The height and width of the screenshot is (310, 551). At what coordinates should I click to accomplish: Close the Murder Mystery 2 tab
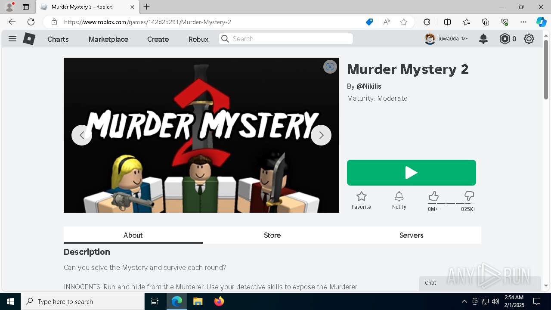click(132, 7)
